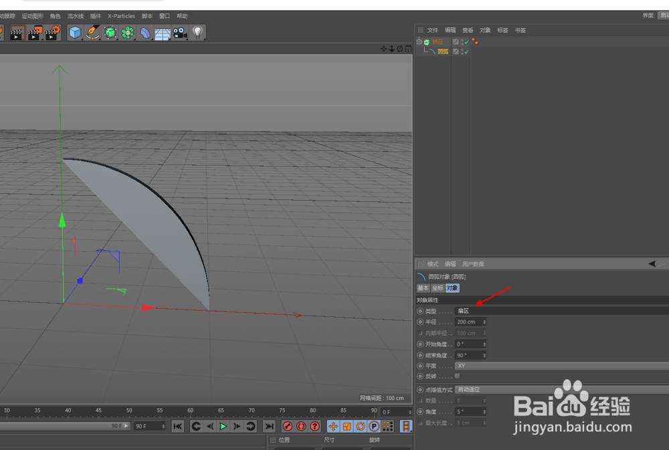This screenshot has width=669, height=450.
Task: Go to end of animation
Action: click(269, 426)
